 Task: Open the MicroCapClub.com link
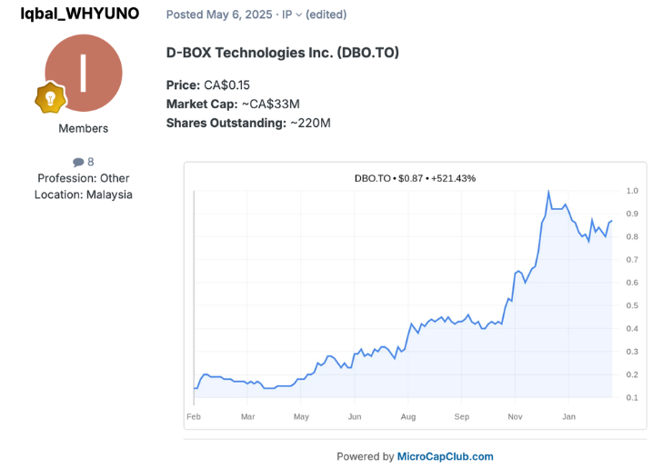pos(445,456)
